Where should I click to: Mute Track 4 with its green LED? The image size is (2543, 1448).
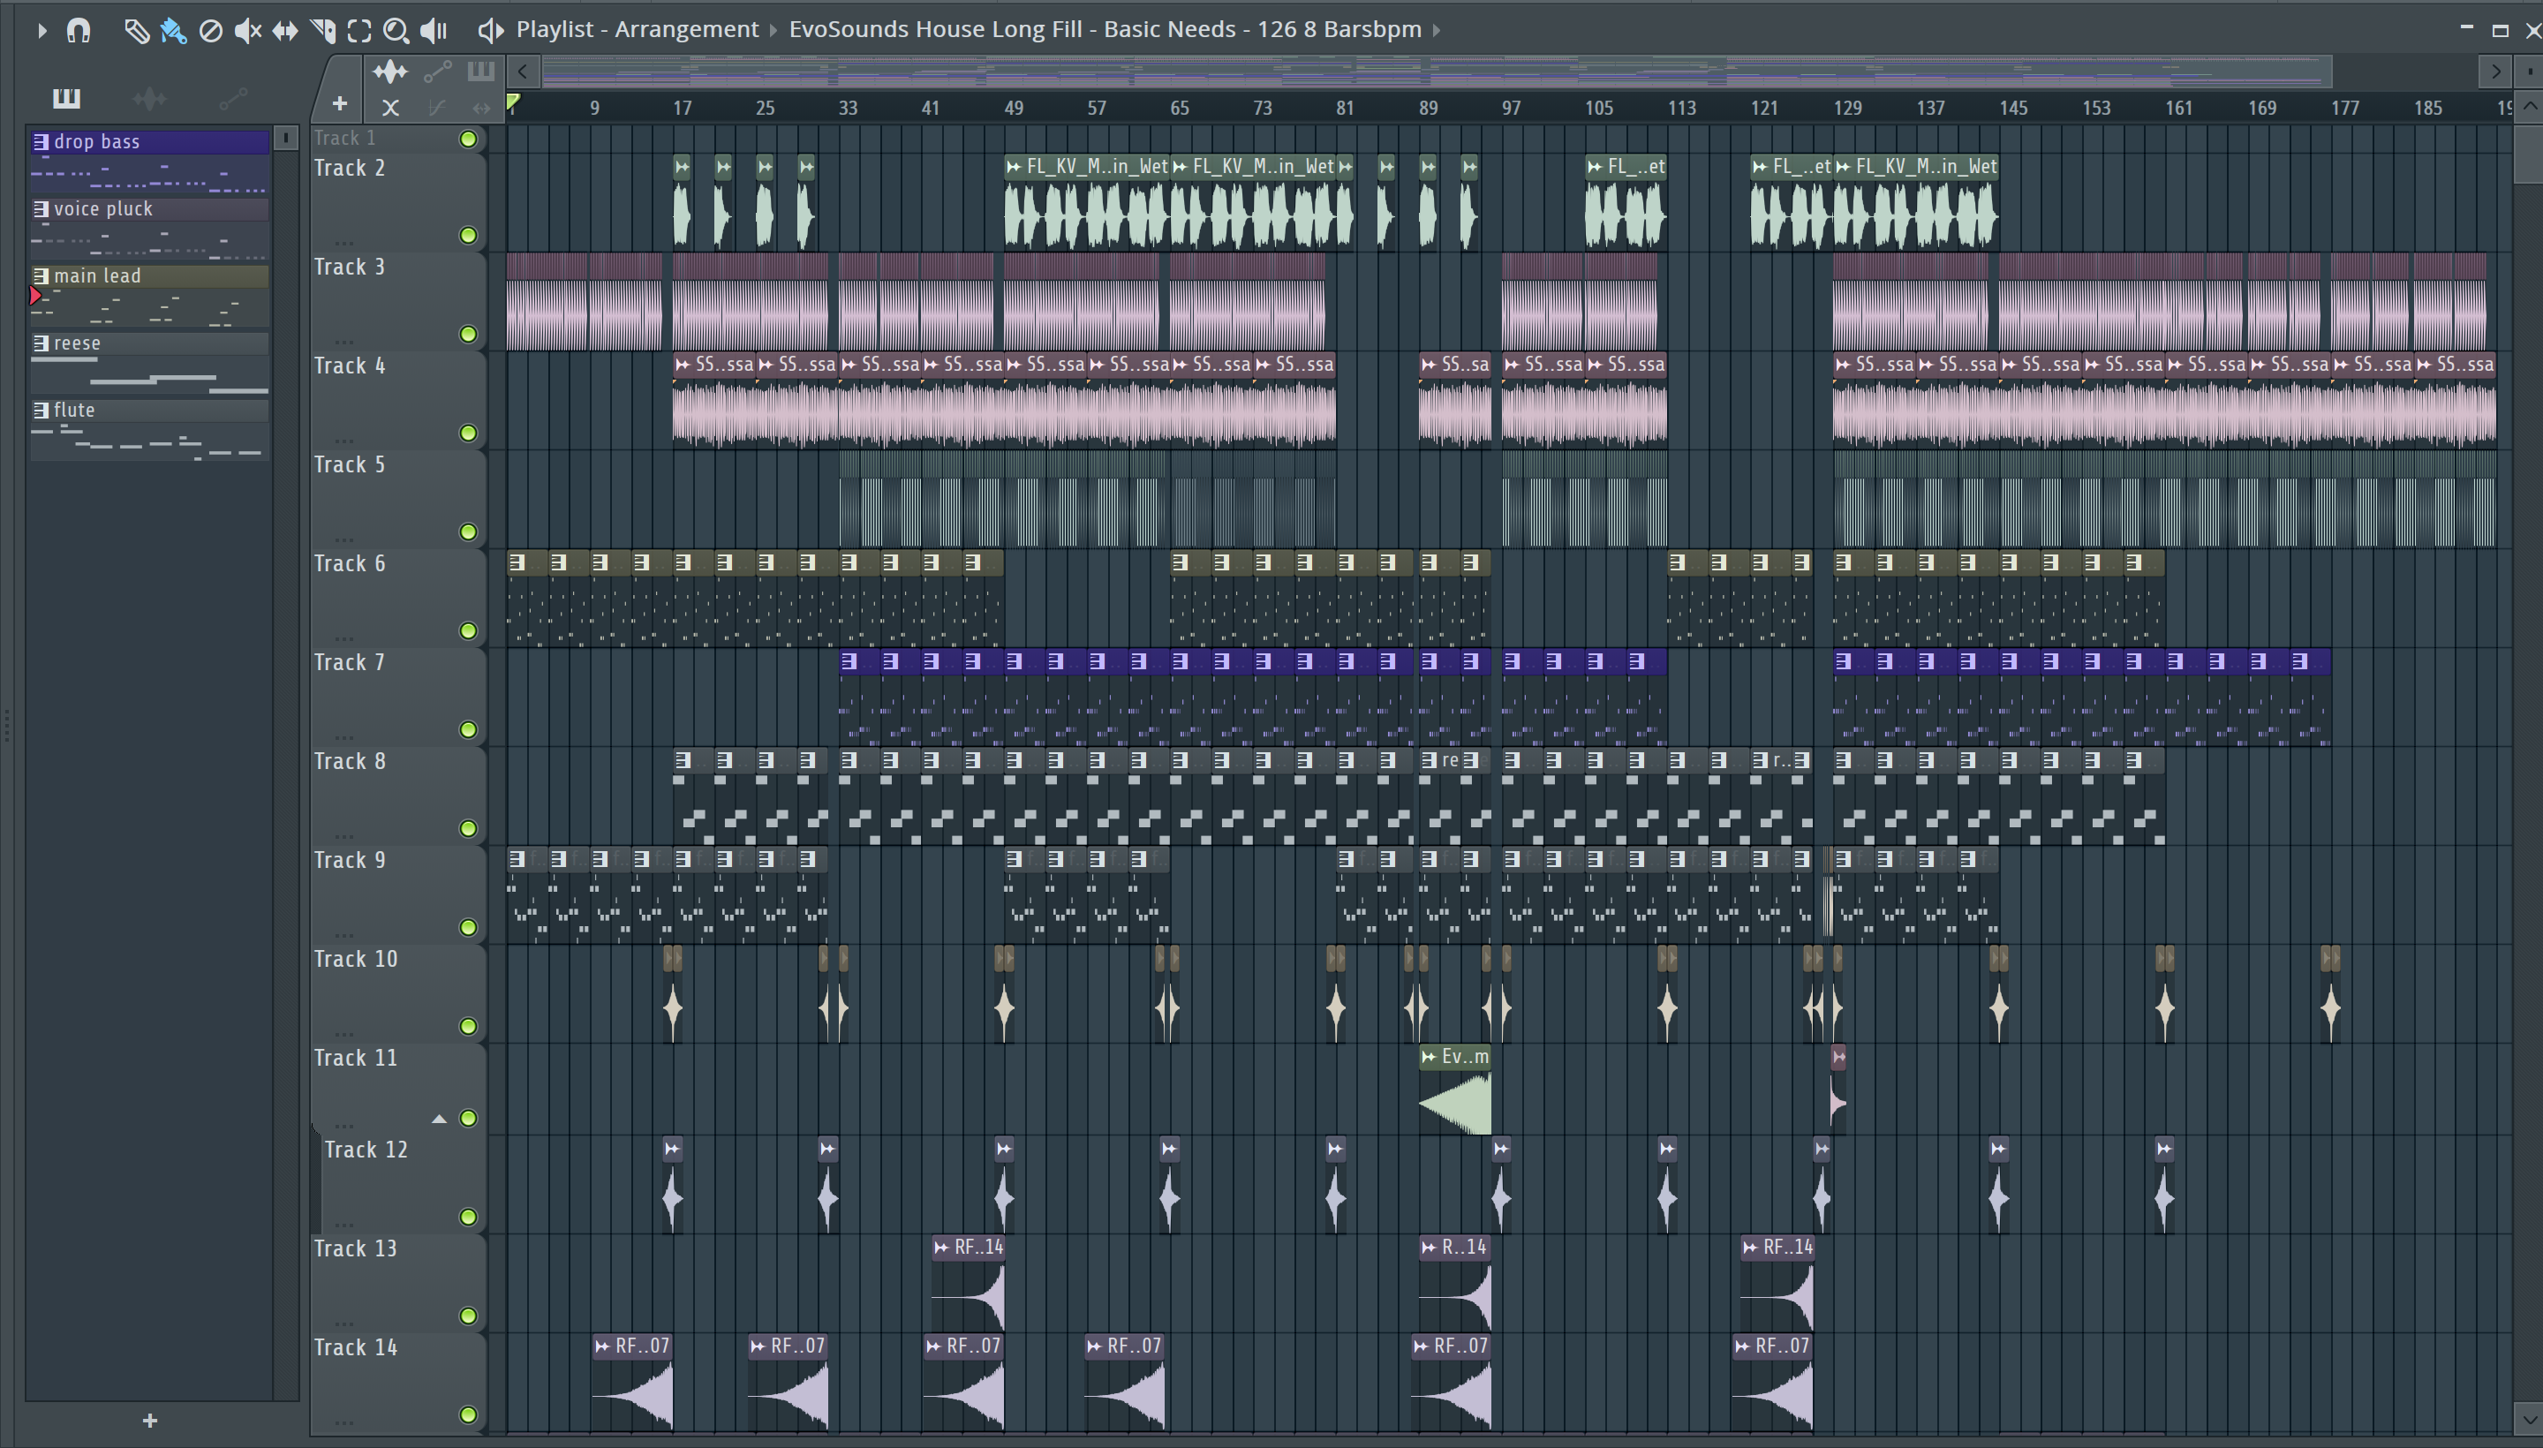(468, 434)
